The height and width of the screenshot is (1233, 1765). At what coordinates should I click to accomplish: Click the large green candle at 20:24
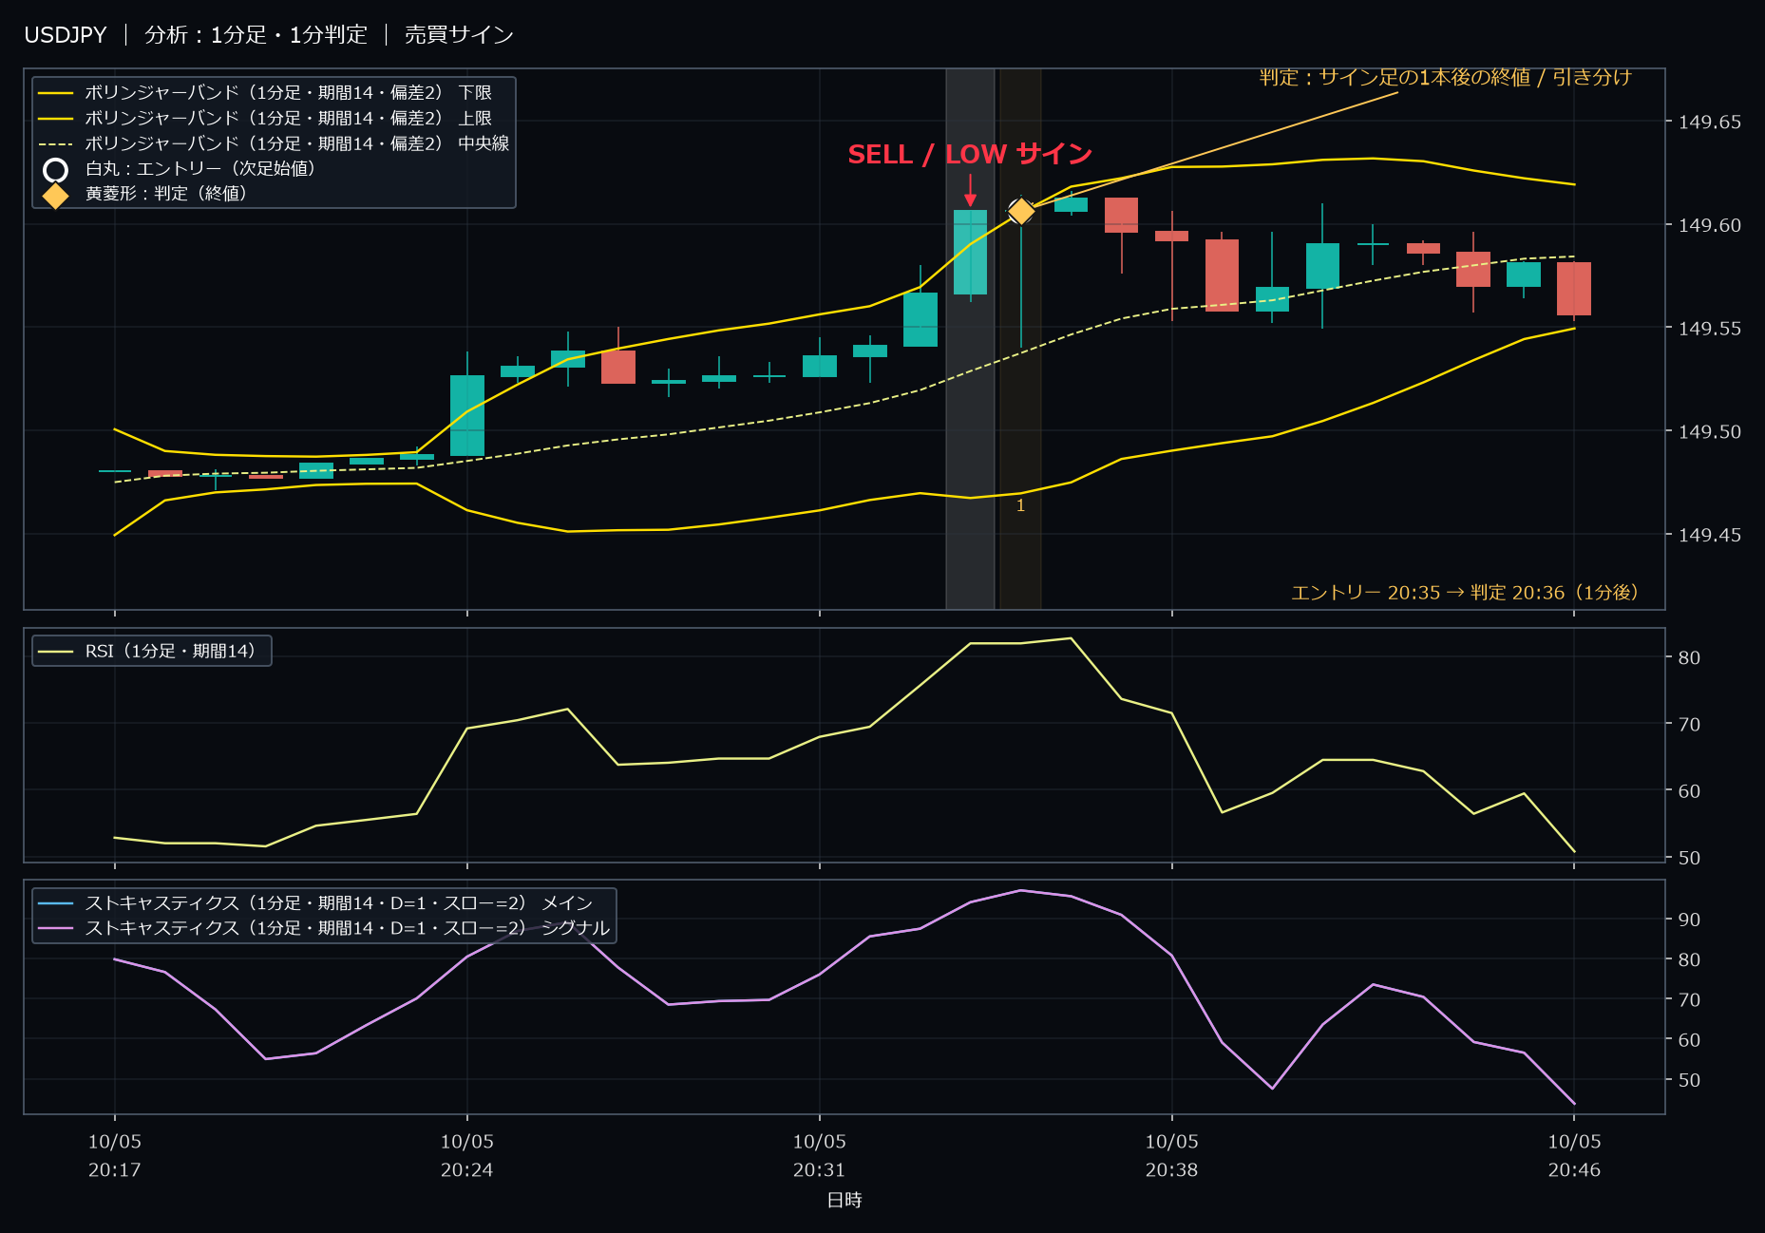coord(467,415)
